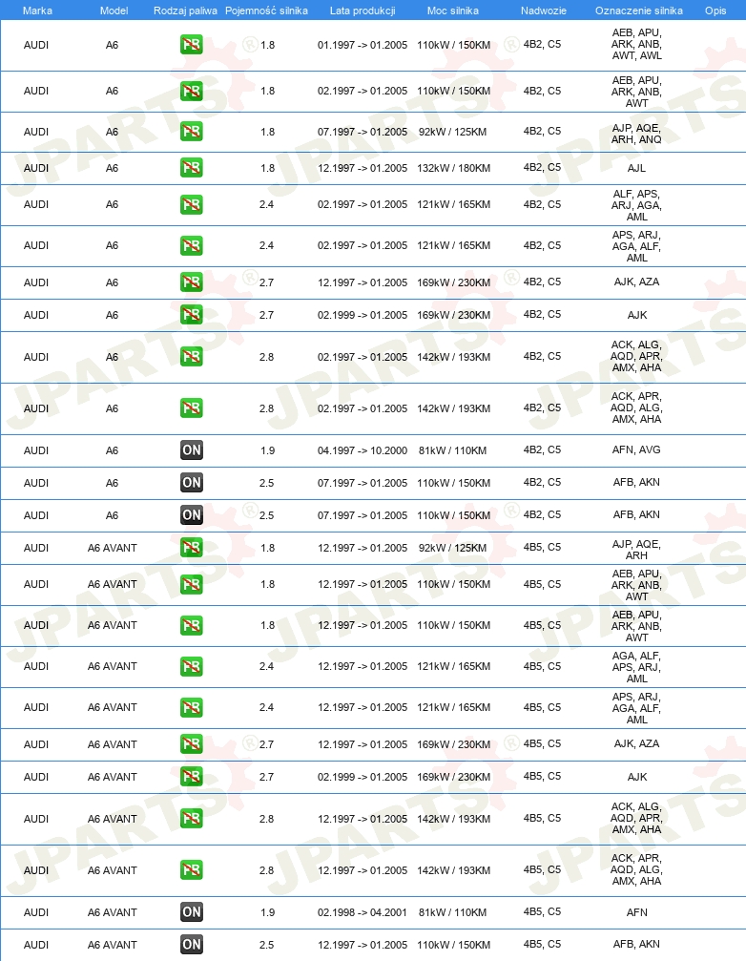Select '4B2, C5' in the AFN, AVG row
The width and height of the screenshot is (746, 961).
coord(542,449)
